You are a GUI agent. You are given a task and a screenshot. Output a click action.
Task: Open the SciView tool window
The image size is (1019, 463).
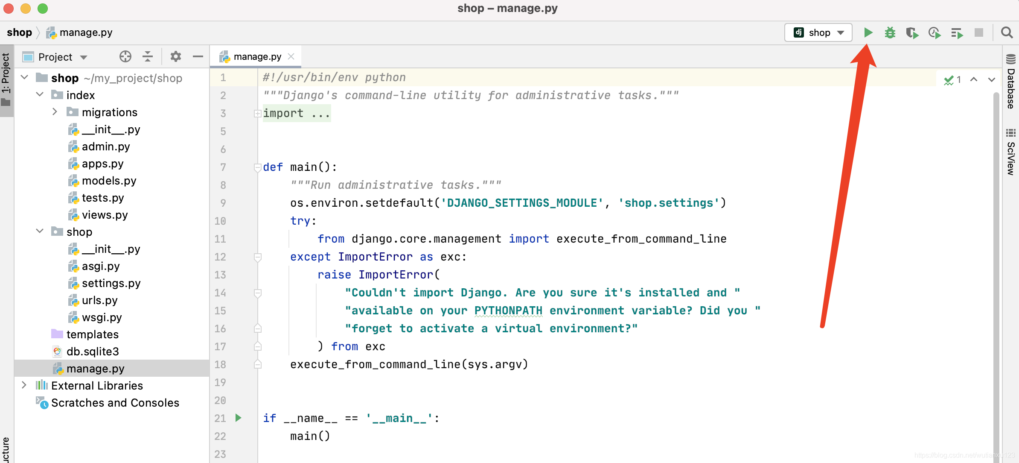click(1010, 152)
